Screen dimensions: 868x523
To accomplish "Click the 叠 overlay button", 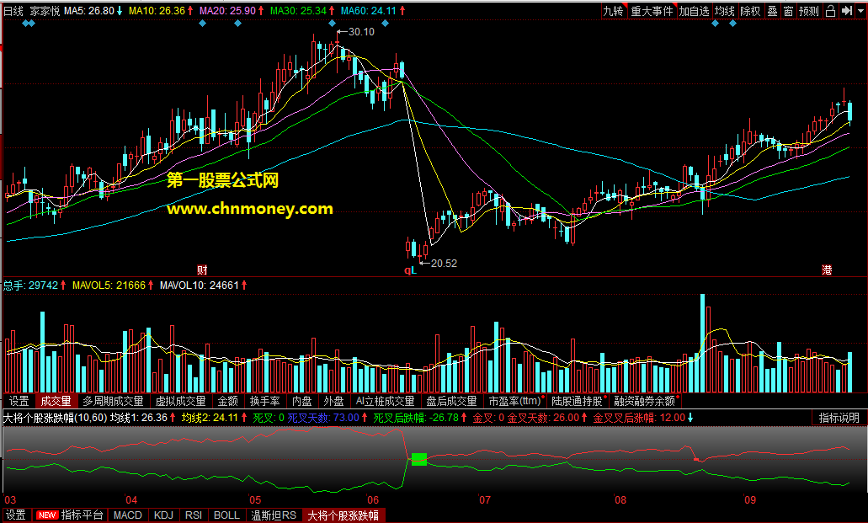I will [x=772, y=11].
